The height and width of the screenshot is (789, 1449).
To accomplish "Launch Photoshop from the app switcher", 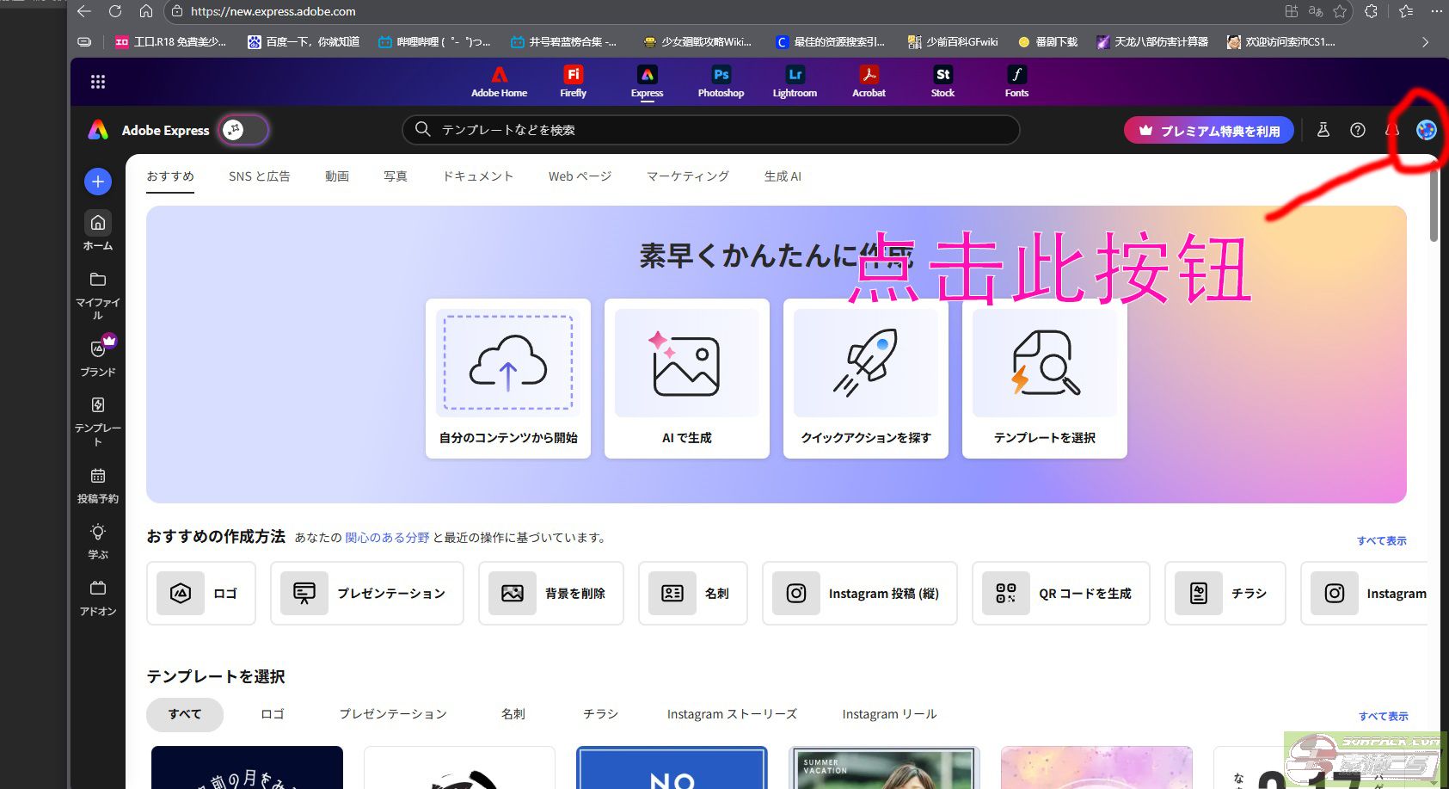I will point(721,82).
